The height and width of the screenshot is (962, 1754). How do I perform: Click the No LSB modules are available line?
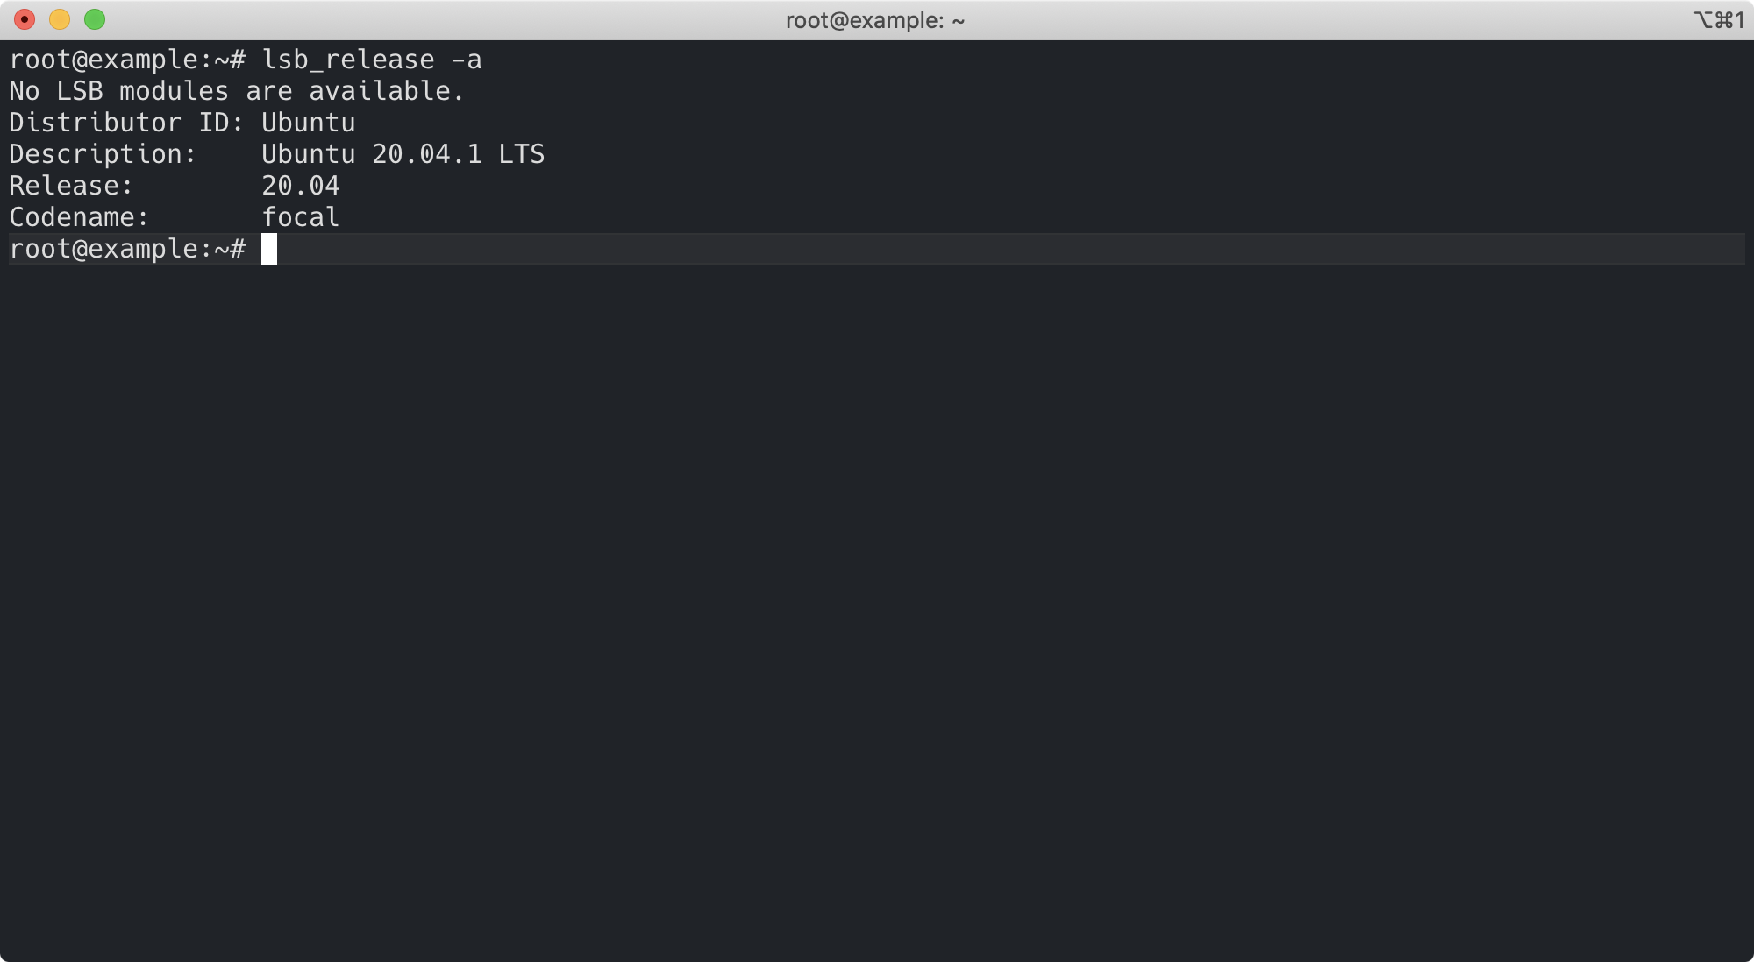coord(236,91)
